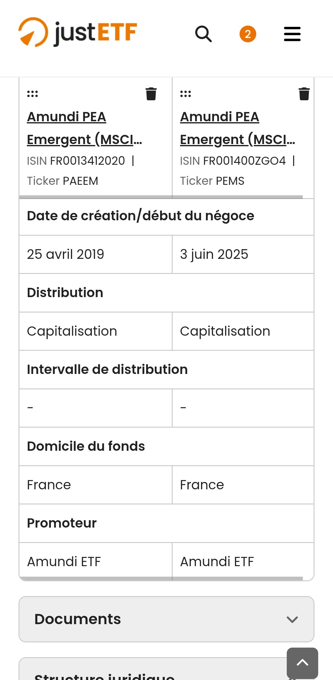Click the scrollbar below ETF header row
Screen dimensions: 333x680
pos(161,197)
